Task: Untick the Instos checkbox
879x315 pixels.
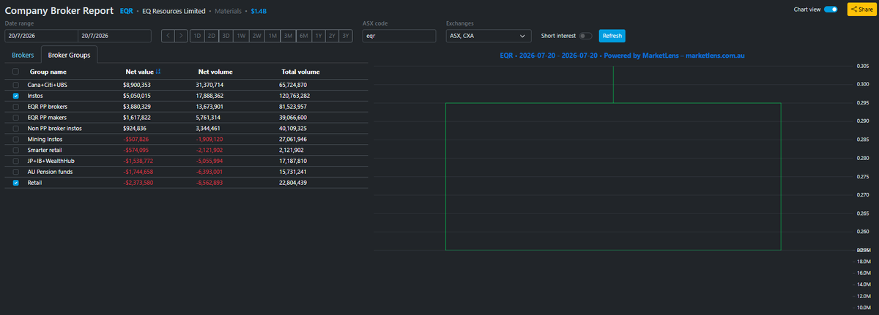Action: pos(15,96)
